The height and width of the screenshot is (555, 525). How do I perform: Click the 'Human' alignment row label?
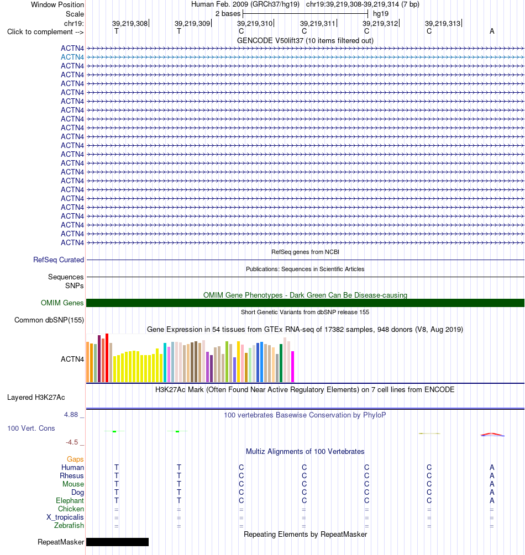(x=72, y=467)
